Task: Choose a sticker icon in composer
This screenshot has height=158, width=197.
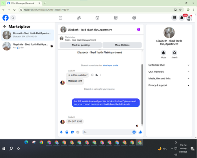Action: coord(72,132)
